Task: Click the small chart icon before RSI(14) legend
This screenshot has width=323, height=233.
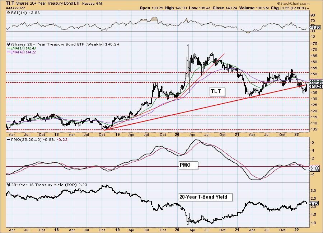Action: [x=8, y=13]
